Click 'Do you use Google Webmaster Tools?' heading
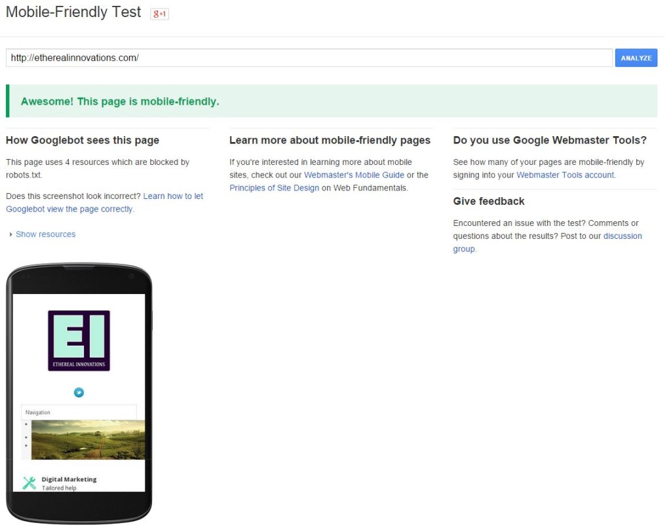 coord(550,140)
